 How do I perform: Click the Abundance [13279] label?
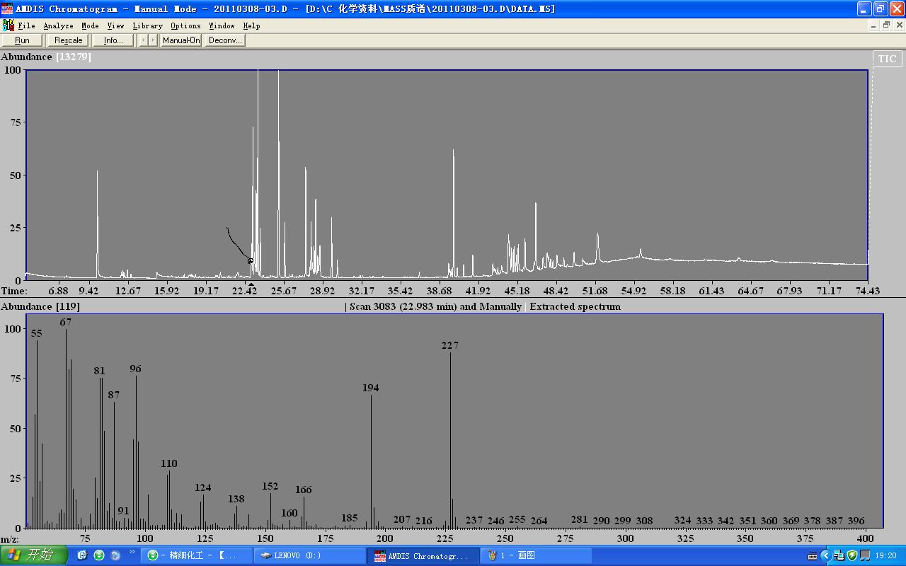point(46,57)
